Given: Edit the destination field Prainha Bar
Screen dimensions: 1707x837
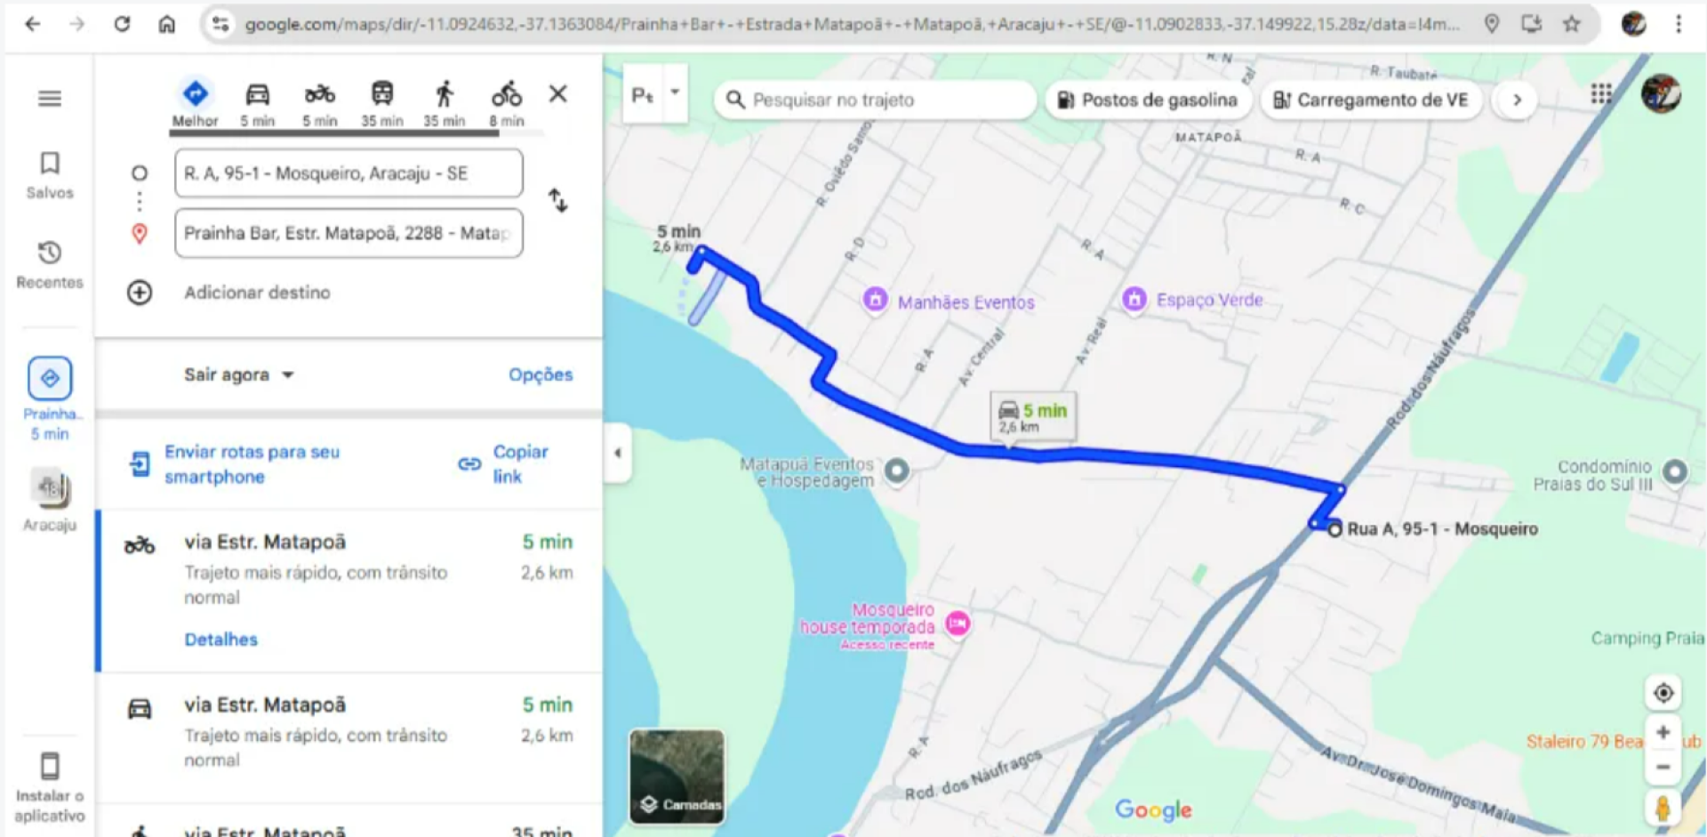Looking at the screenshot, I should [349, 233].
